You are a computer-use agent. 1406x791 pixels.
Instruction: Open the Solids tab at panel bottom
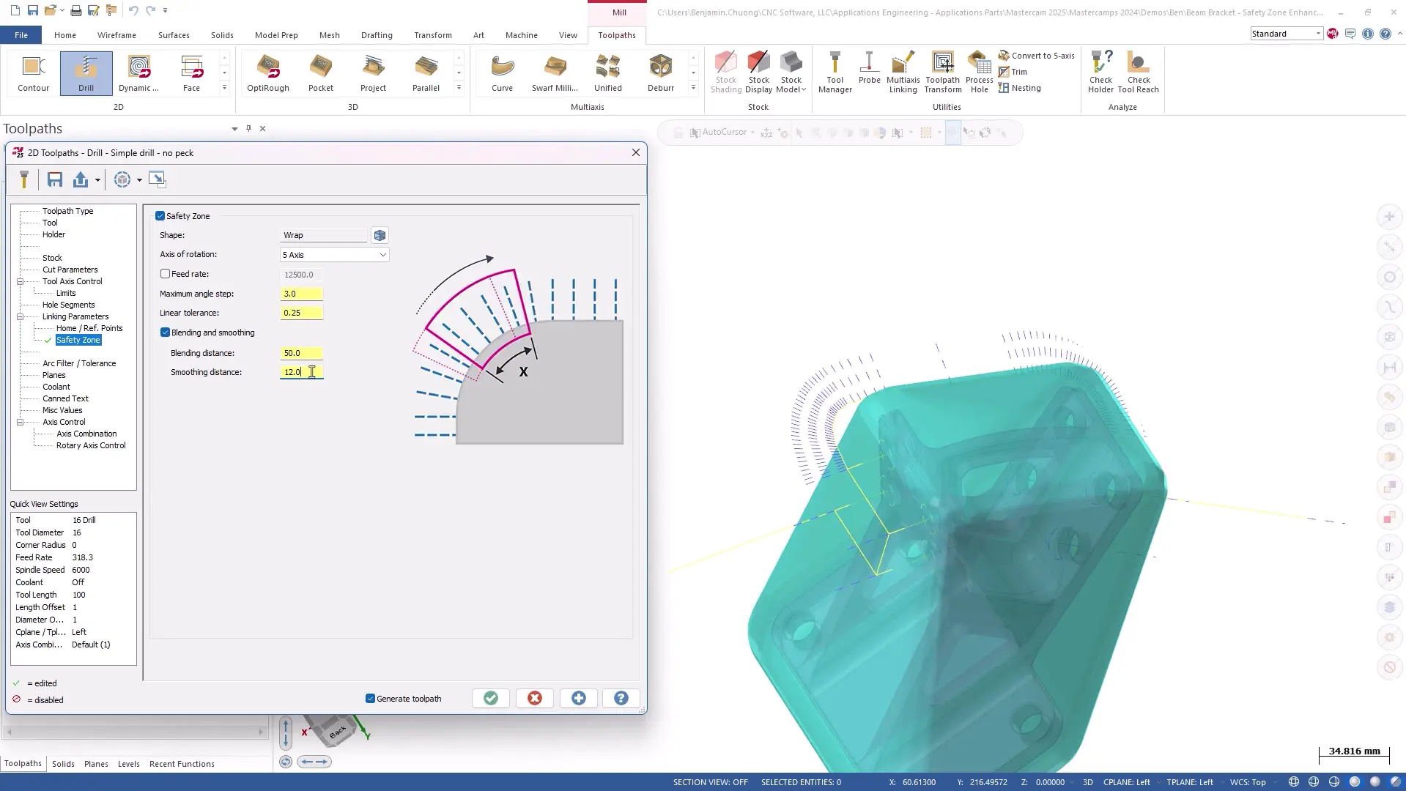click(63, 764)
